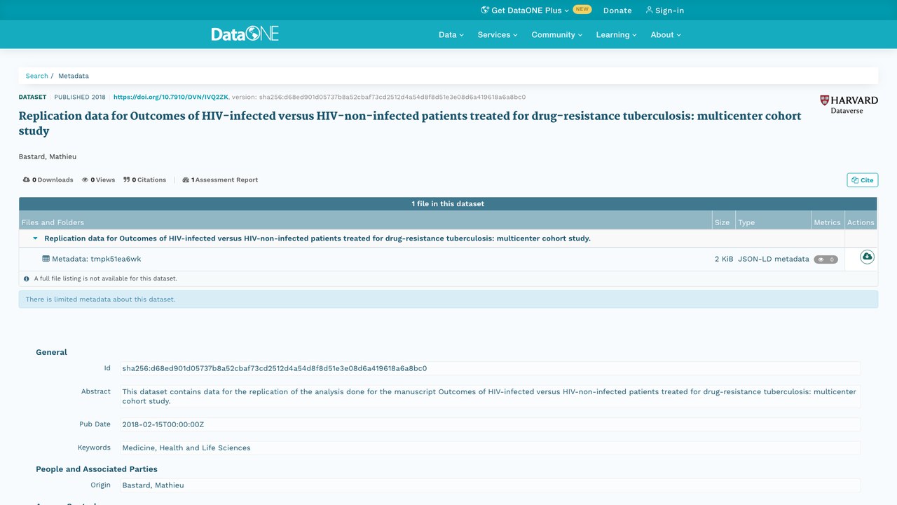Screen dimensions: 897x505
Task: Click author name Bastard, Mathieu under title
Action: point(48,156)
